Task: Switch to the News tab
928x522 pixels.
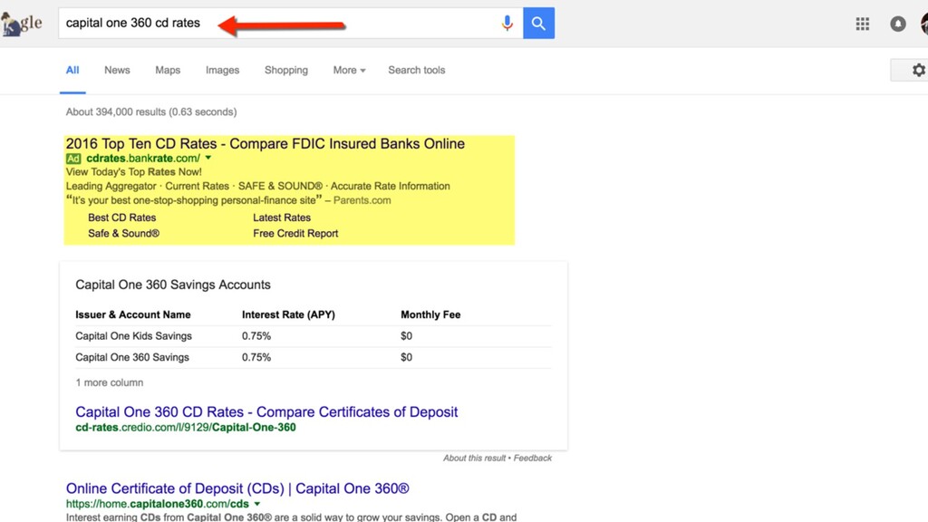Action: tap(117, 70)
